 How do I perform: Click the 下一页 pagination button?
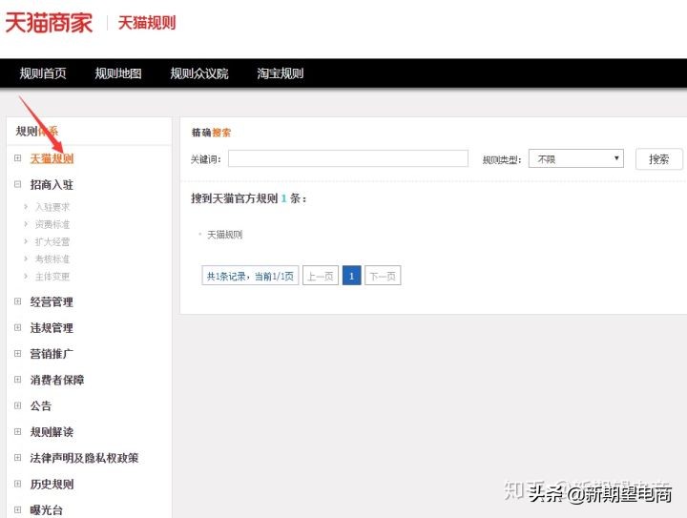(383, 276)
